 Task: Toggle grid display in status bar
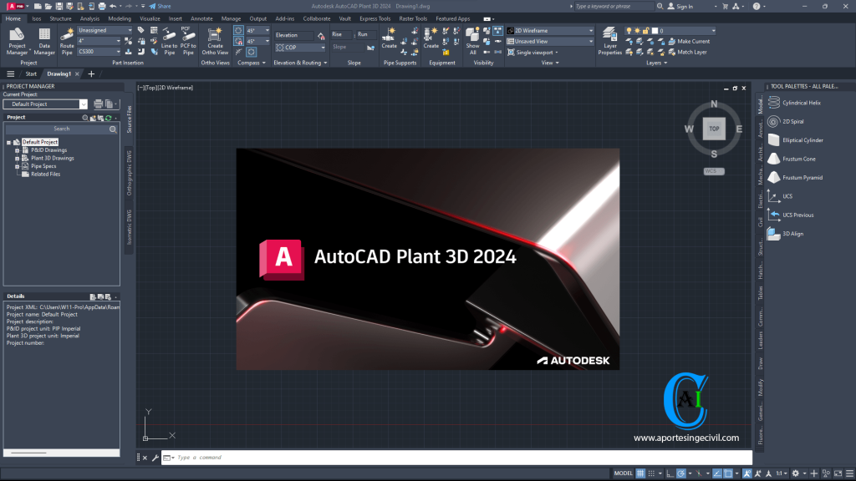coord(641,474)
